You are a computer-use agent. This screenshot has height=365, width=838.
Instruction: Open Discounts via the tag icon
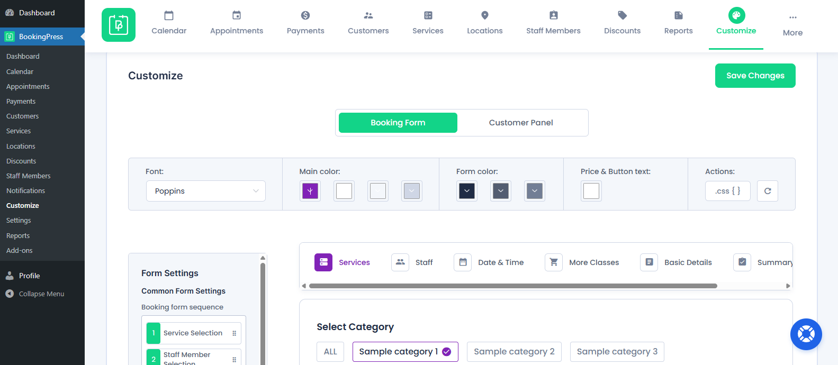pyautogui.click(x=622, y=16)
